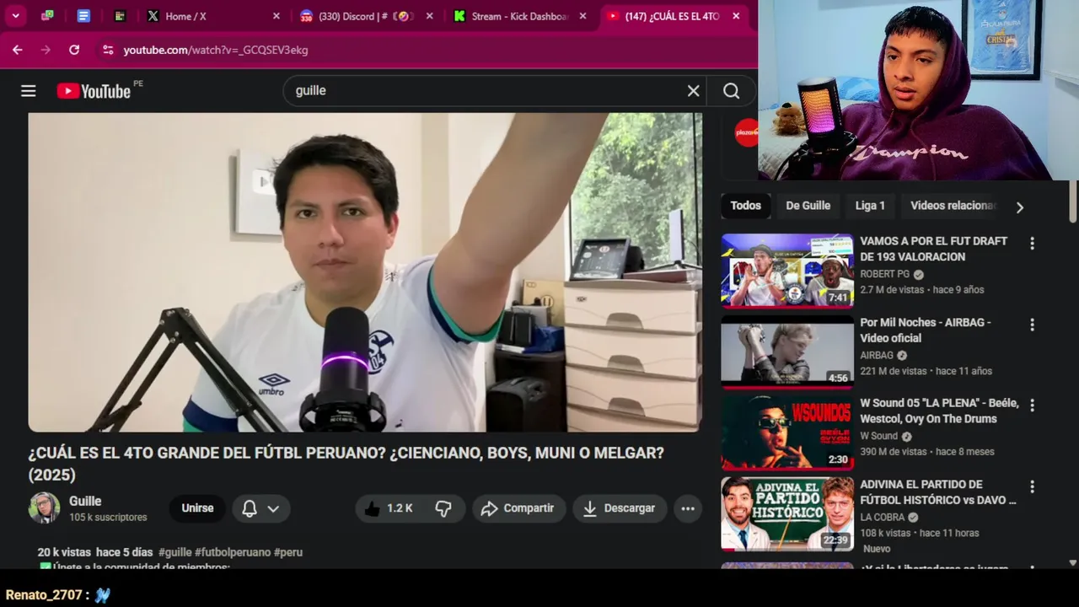Screen dimensions: 1079x607
Task: Click the main video player
Action: (x=365, y=272)
